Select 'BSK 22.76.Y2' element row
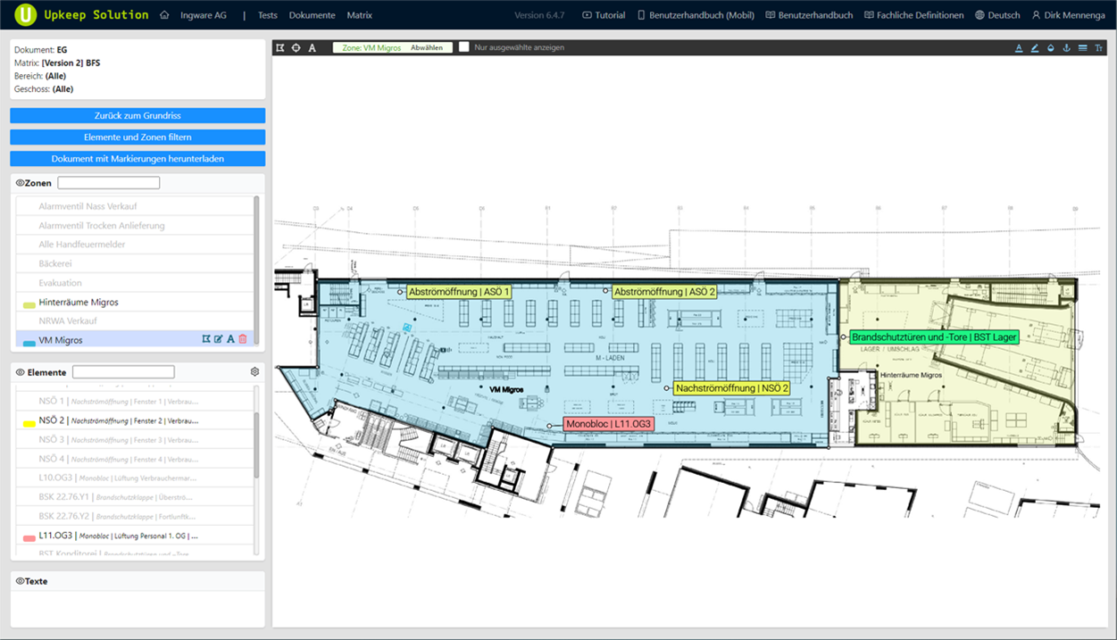 coord(134,517)
